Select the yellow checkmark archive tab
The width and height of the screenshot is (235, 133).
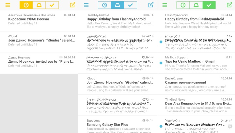click(52, 5)
